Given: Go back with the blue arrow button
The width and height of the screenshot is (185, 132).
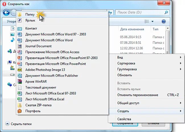Looking at the screenshot, I should [6, 12].
